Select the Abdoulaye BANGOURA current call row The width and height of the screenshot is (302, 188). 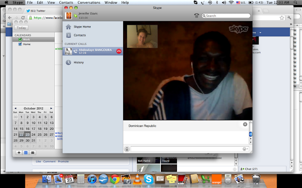[92, 51]
